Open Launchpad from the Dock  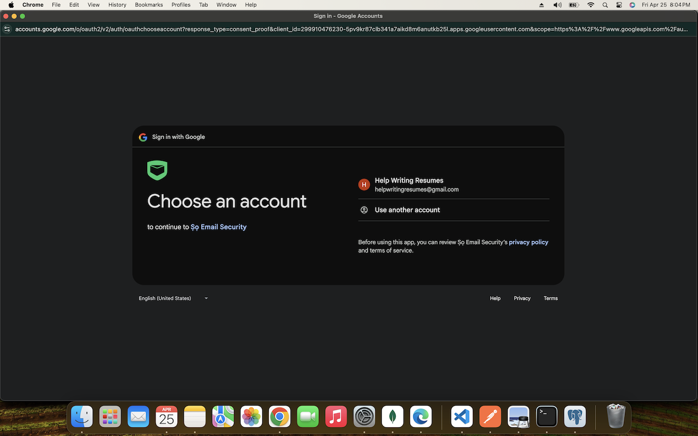tap(110, 417)
